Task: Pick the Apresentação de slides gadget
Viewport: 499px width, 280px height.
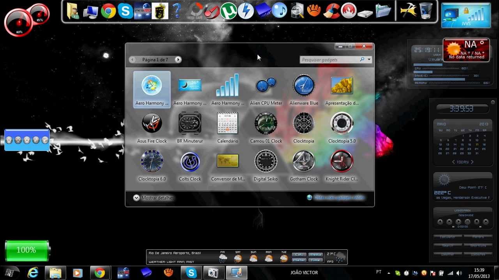Action: (x=342, y=90)
